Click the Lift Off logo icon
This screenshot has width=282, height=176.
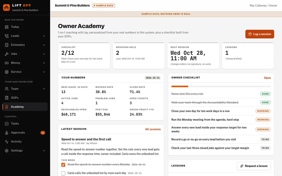(6, 7)
